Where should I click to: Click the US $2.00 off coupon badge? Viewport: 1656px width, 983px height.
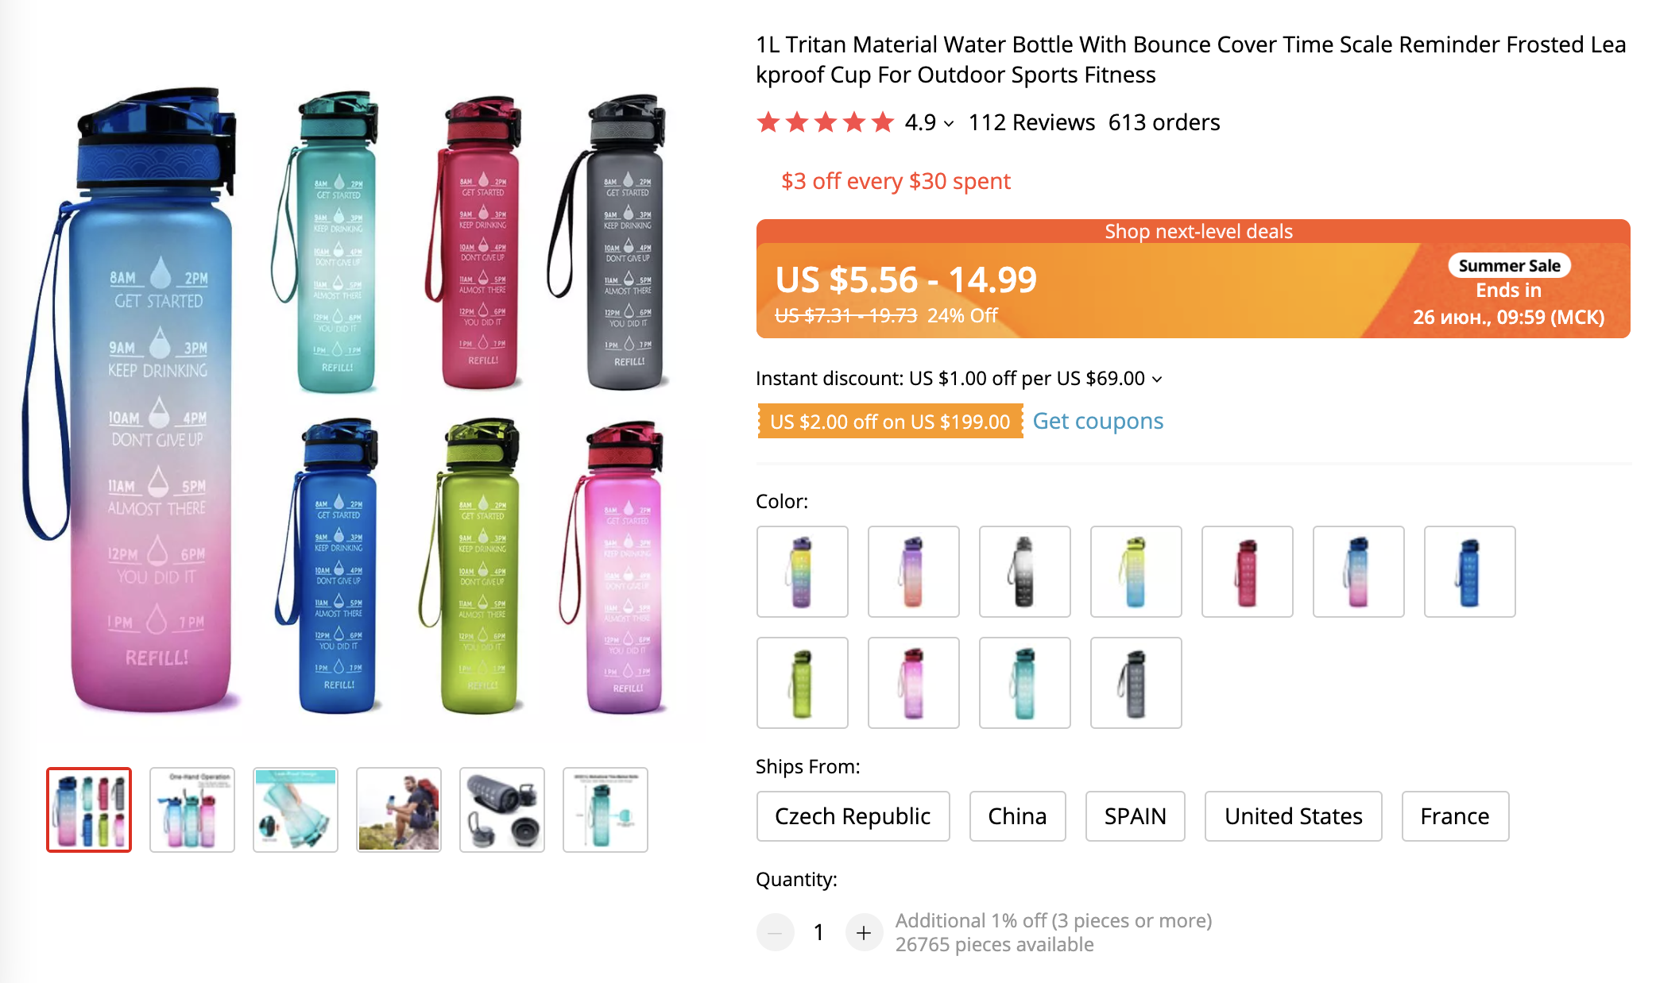(890, 422)
